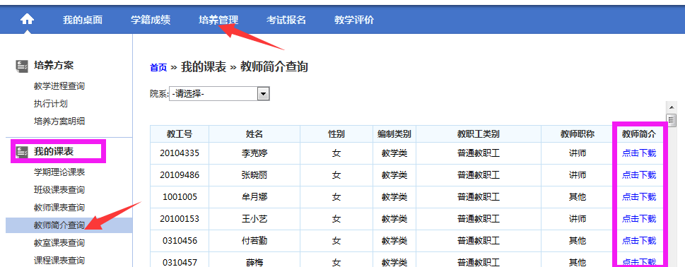Screen dimensions: 685x267
Task: Open 教师课表查询 in sidebar
Action: [59, 207]
